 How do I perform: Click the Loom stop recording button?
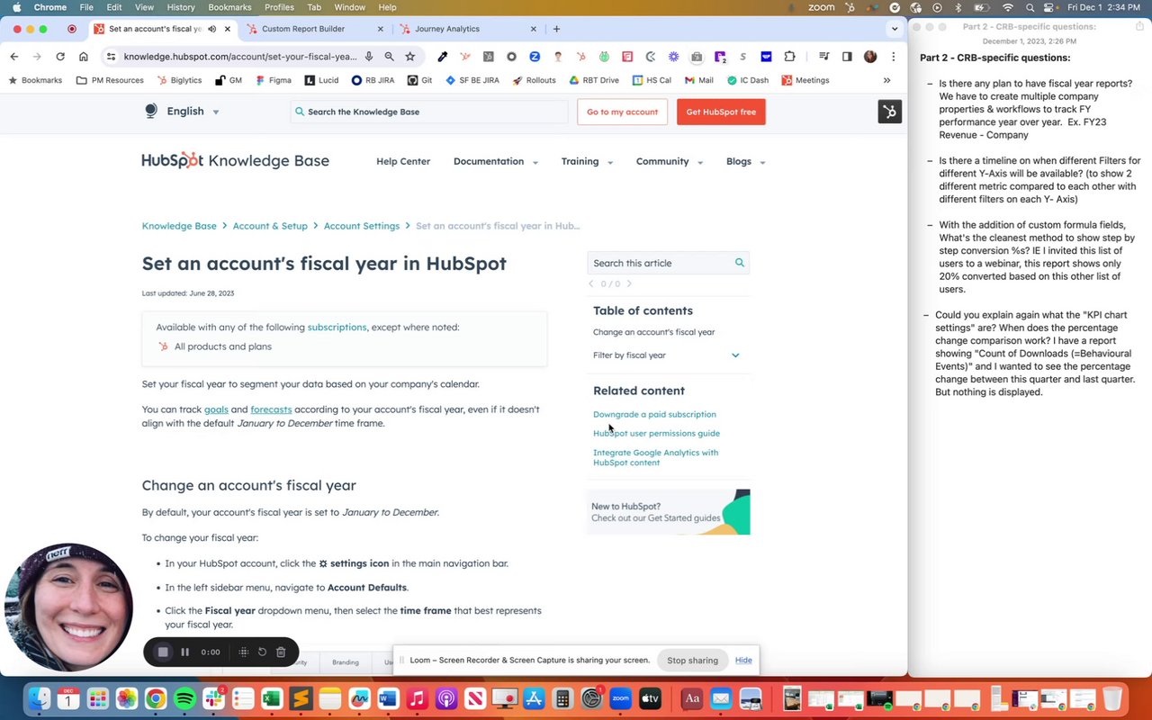163,652
